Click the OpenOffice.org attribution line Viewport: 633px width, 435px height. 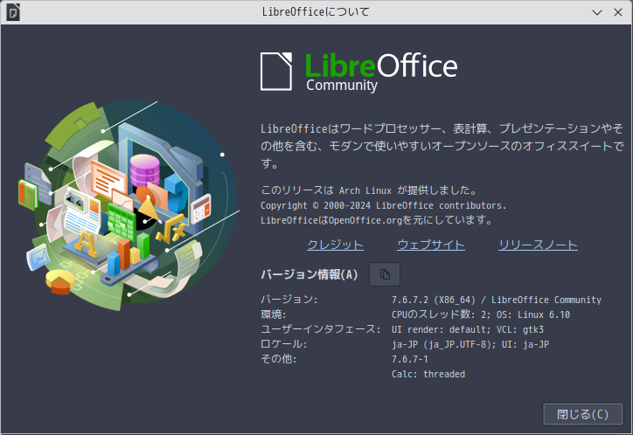point(376,220)
